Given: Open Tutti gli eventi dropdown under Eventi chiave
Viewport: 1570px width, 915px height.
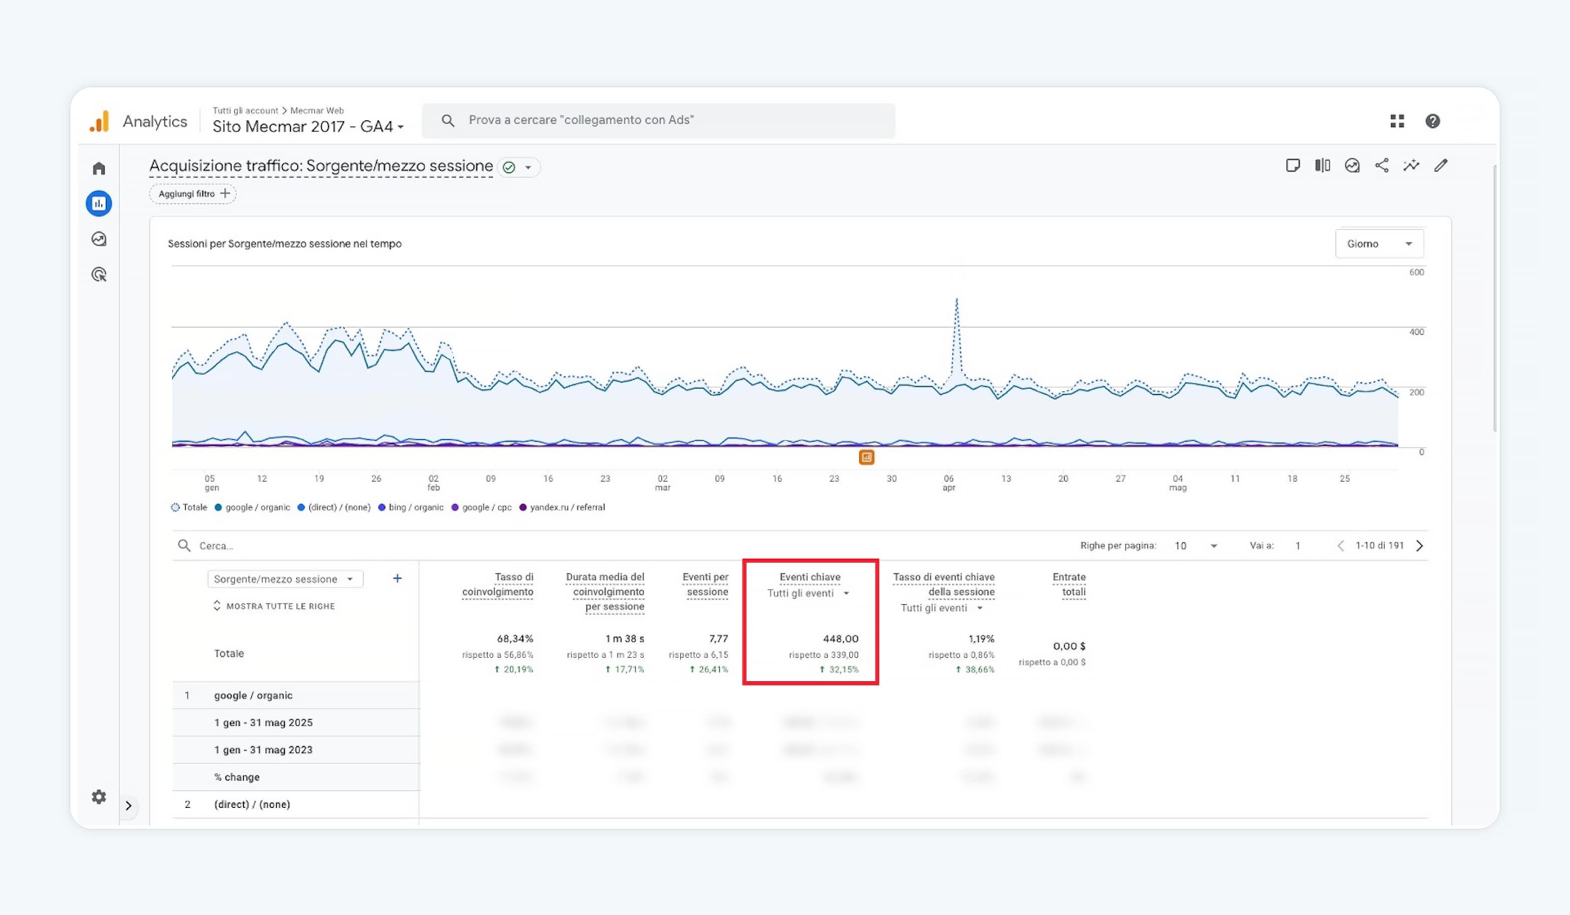Looking at the screenshot, I should tap(808, 593).
